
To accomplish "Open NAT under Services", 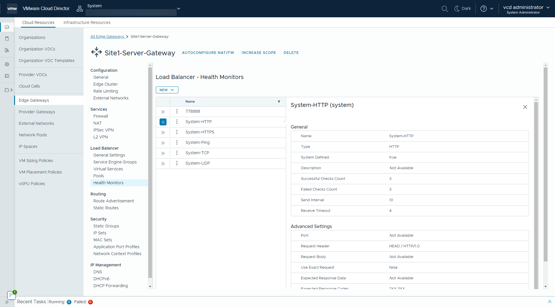I will [x=97, y=123].
